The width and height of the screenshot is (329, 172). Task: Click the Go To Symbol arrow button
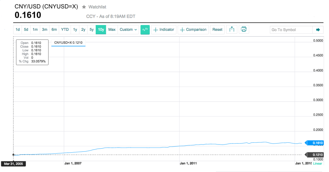pyautogui.click(x=318, y=30)
